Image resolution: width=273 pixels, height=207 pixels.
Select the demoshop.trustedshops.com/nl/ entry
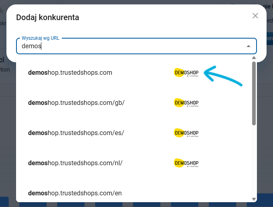(x=75, y=163)
